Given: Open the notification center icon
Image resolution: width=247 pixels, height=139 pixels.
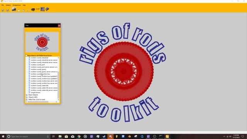Looking at the screenshot, I should click(x=243, y=136).
